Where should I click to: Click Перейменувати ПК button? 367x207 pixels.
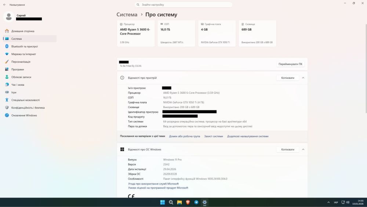pyautogui.click(x=290, y=64)
